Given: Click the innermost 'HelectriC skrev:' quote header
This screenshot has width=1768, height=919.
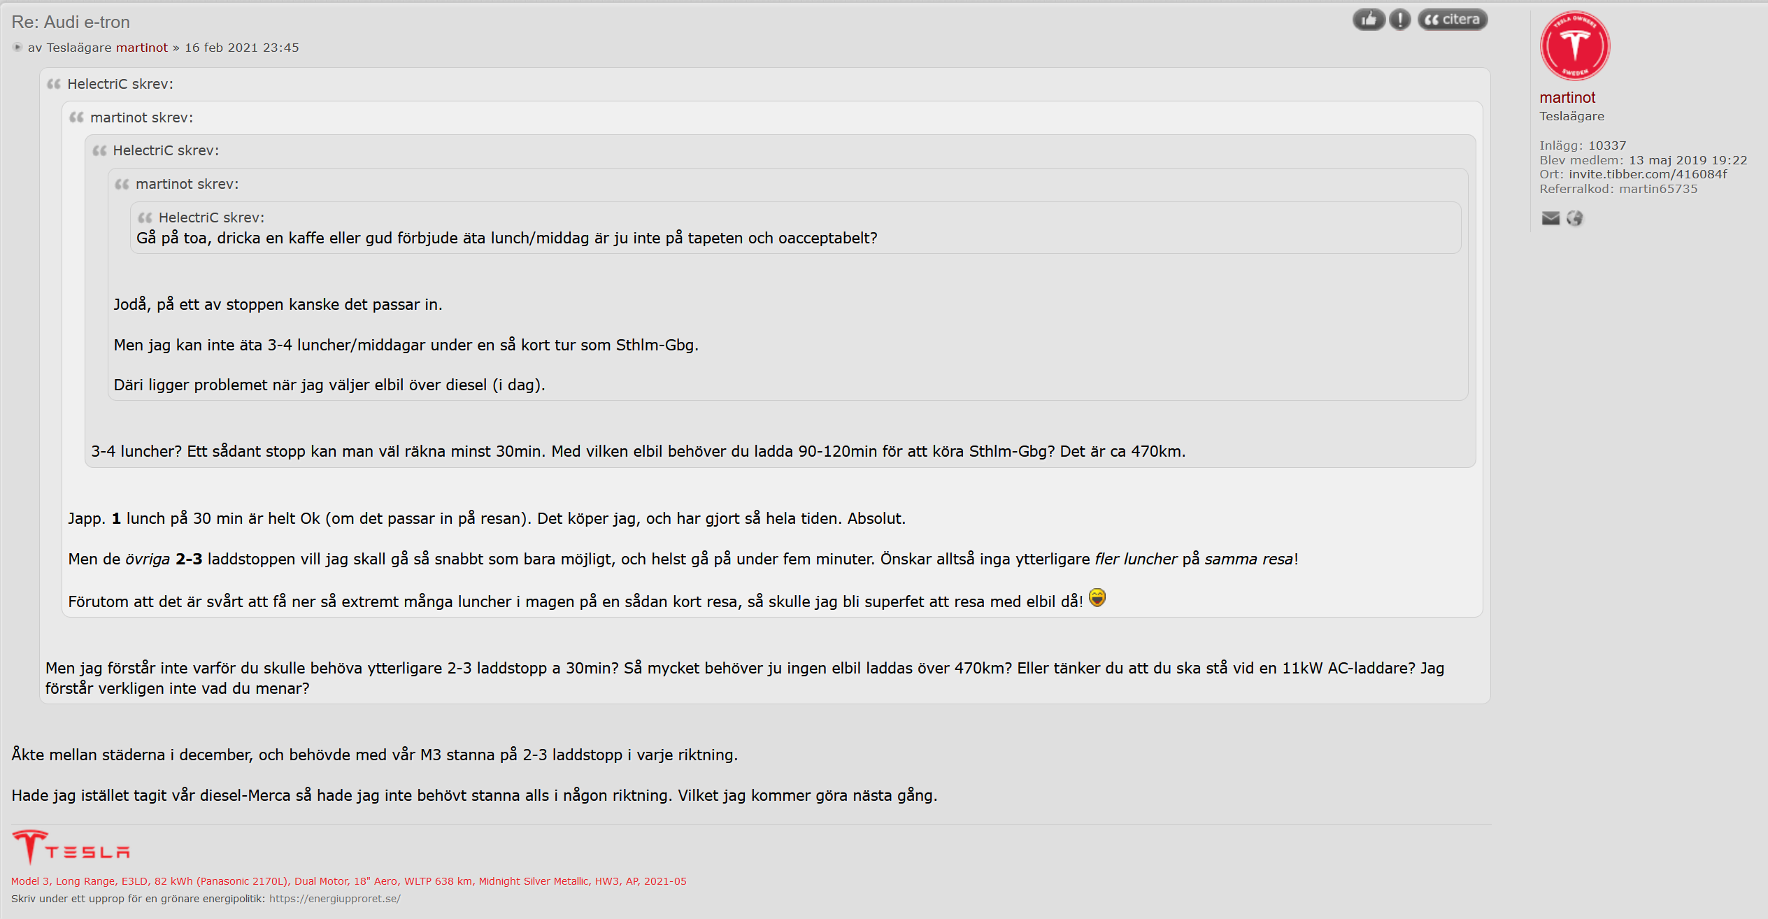Looking at the screenshot, I should pyautogui.click(x=211, y=218).
